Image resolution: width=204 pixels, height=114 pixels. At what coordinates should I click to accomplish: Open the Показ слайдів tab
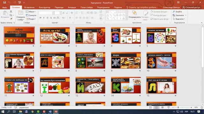tap(86, 7)
